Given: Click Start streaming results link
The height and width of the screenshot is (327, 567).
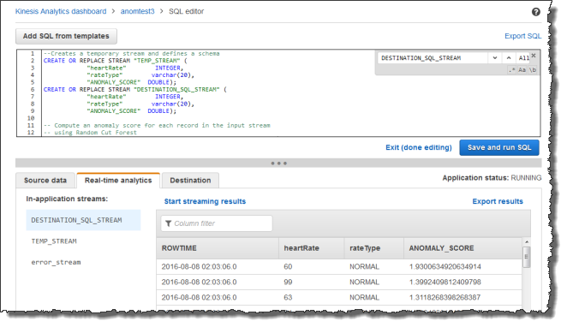Looking at the screenshot, I should pyautogui.click(x=205, y=201).
